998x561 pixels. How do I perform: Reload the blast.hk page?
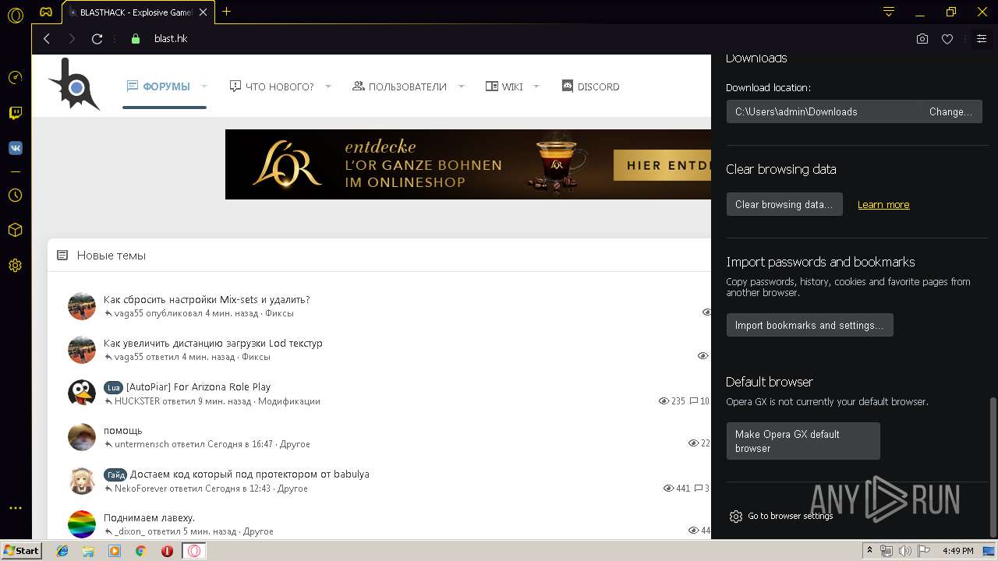point(97,39)
